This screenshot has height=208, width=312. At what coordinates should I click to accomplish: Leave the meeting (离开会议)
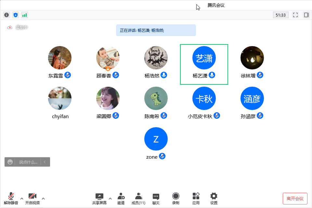tap(295, 199)
